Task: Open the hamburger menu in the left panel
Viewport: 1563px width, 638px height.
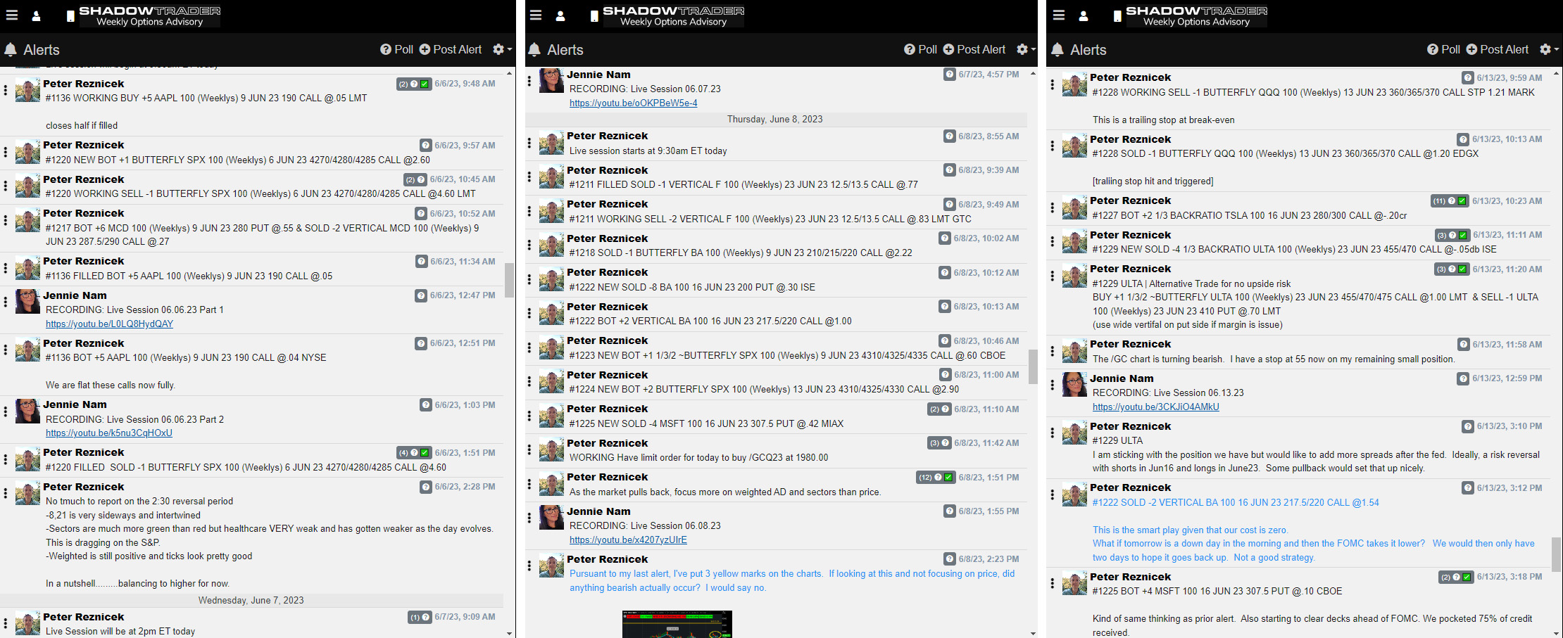Action: click(12, 15)
